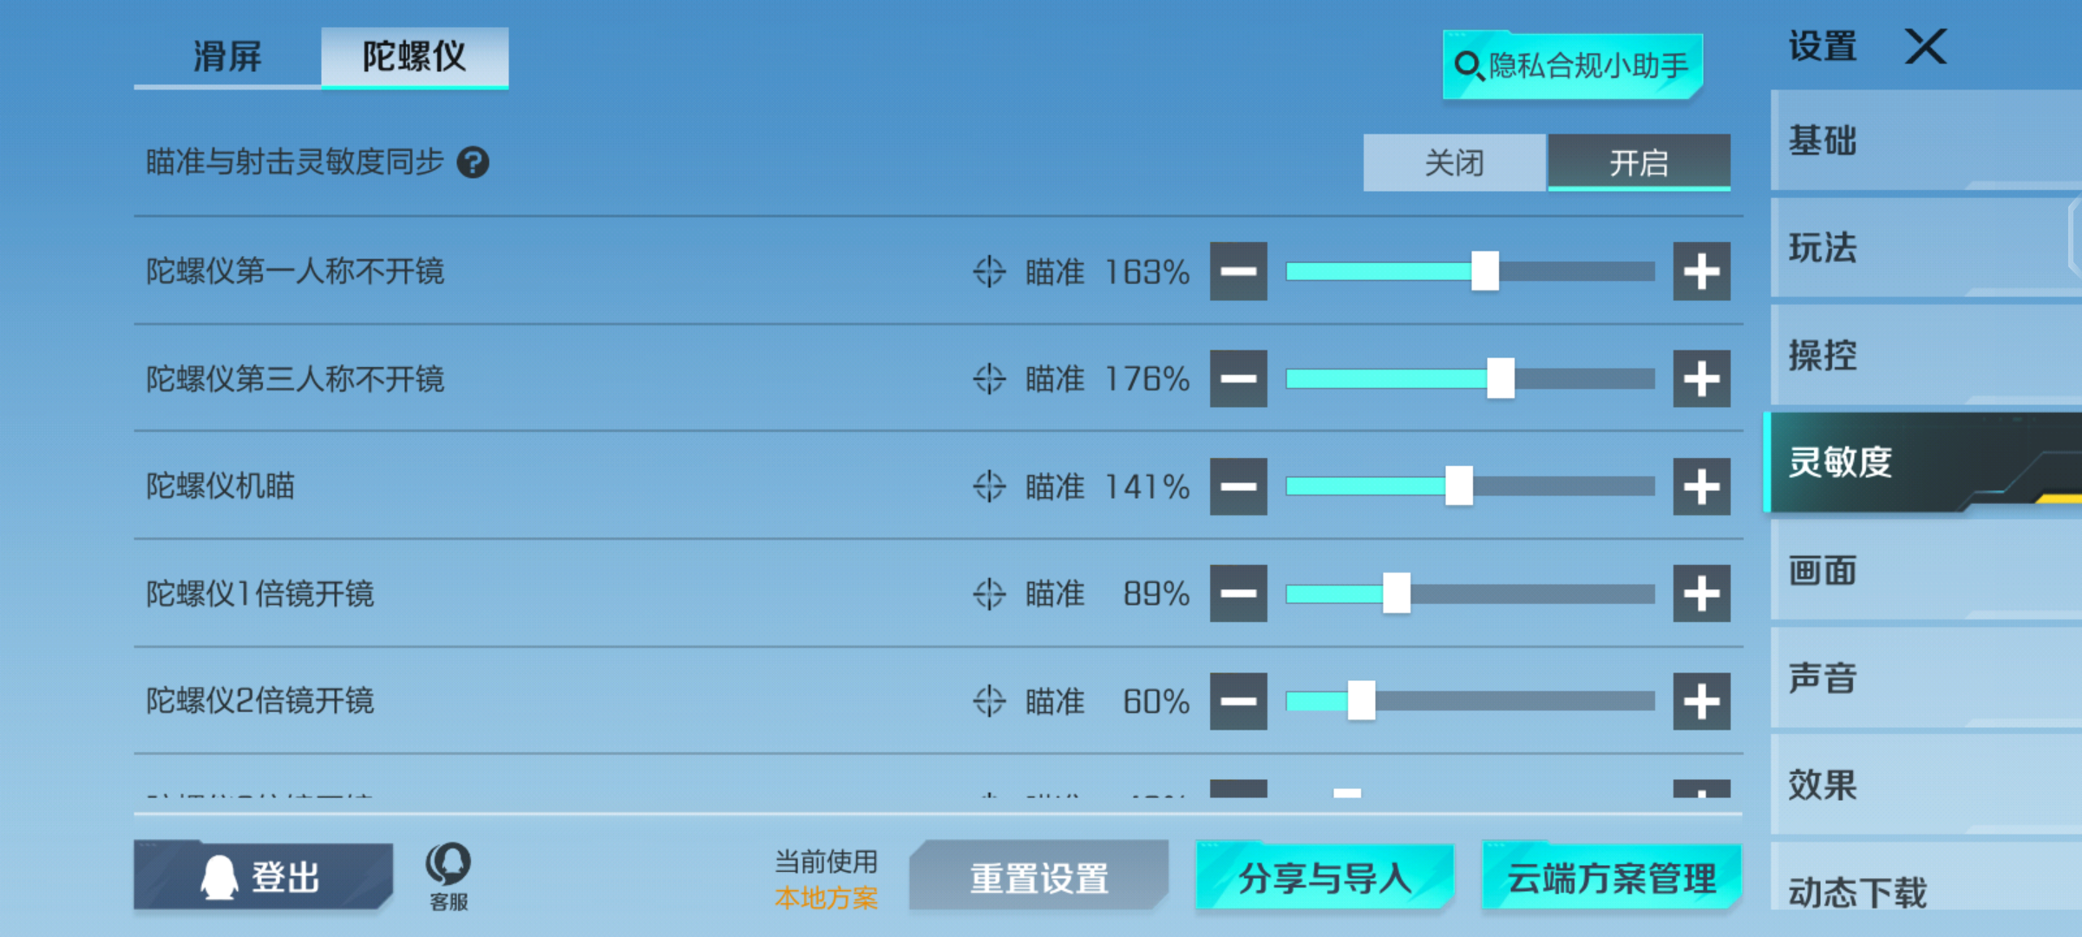Increase 陀螺仪机瞄 with the plus button
The image size is (2082, 937).
(1701, 487)
